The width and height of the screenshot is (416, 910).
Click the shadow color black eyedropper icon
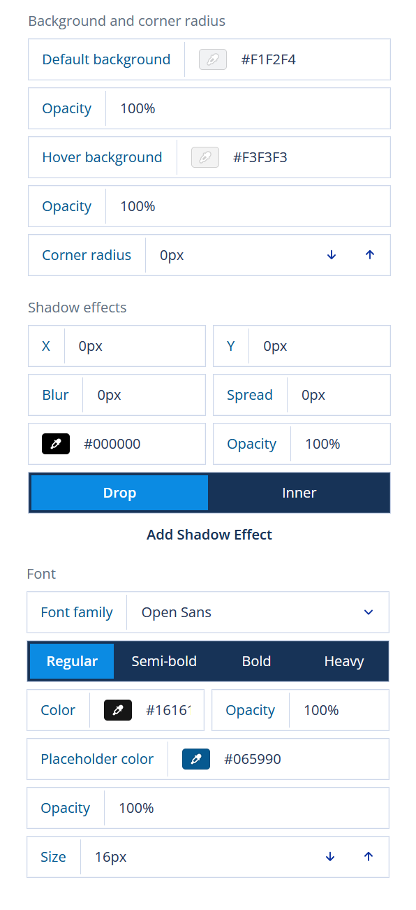coord(56,444)
